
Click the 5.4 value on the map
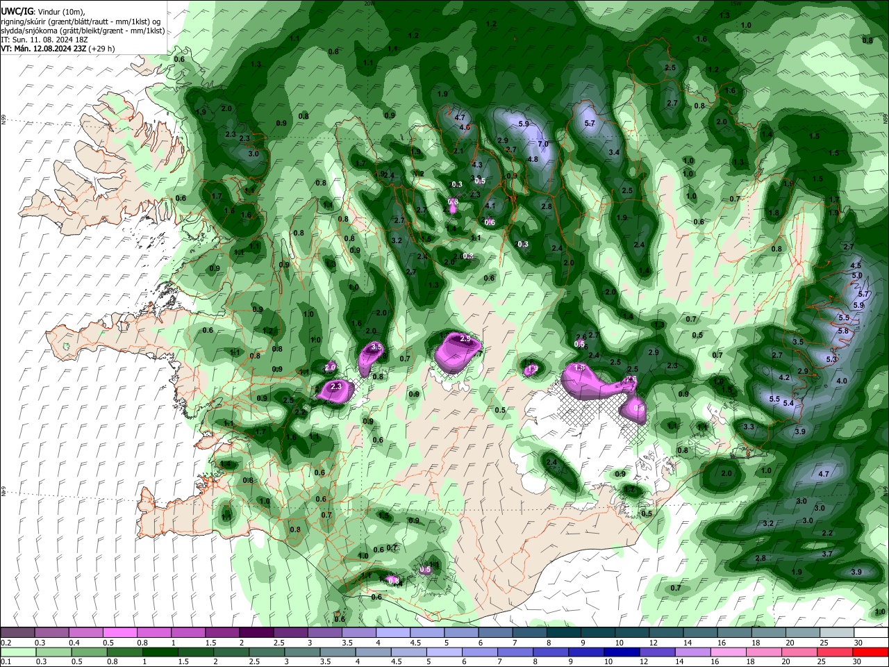[x=788, y=403]
